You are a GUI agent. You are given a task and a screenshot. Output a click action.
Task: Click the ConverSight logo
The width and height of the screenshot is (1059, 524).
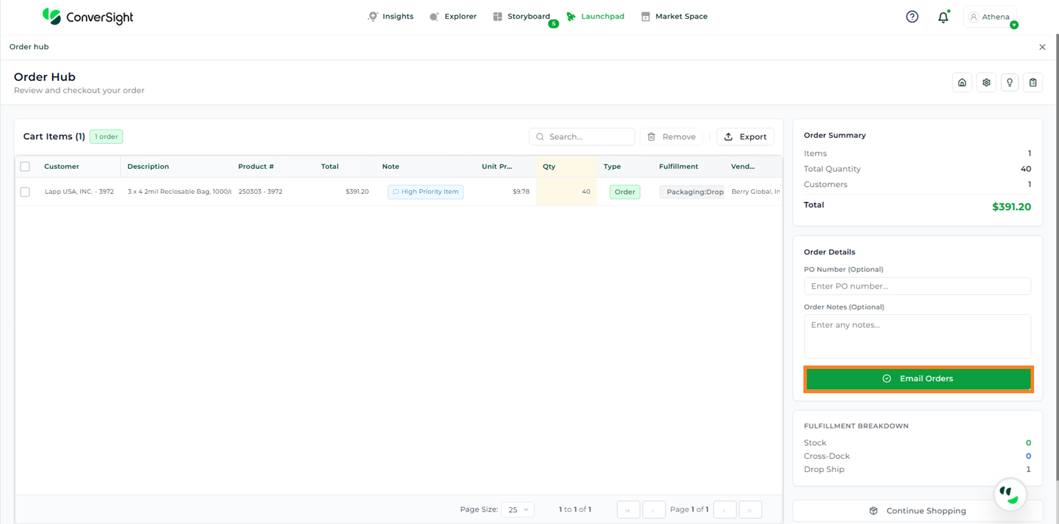[x=87, y=17]
